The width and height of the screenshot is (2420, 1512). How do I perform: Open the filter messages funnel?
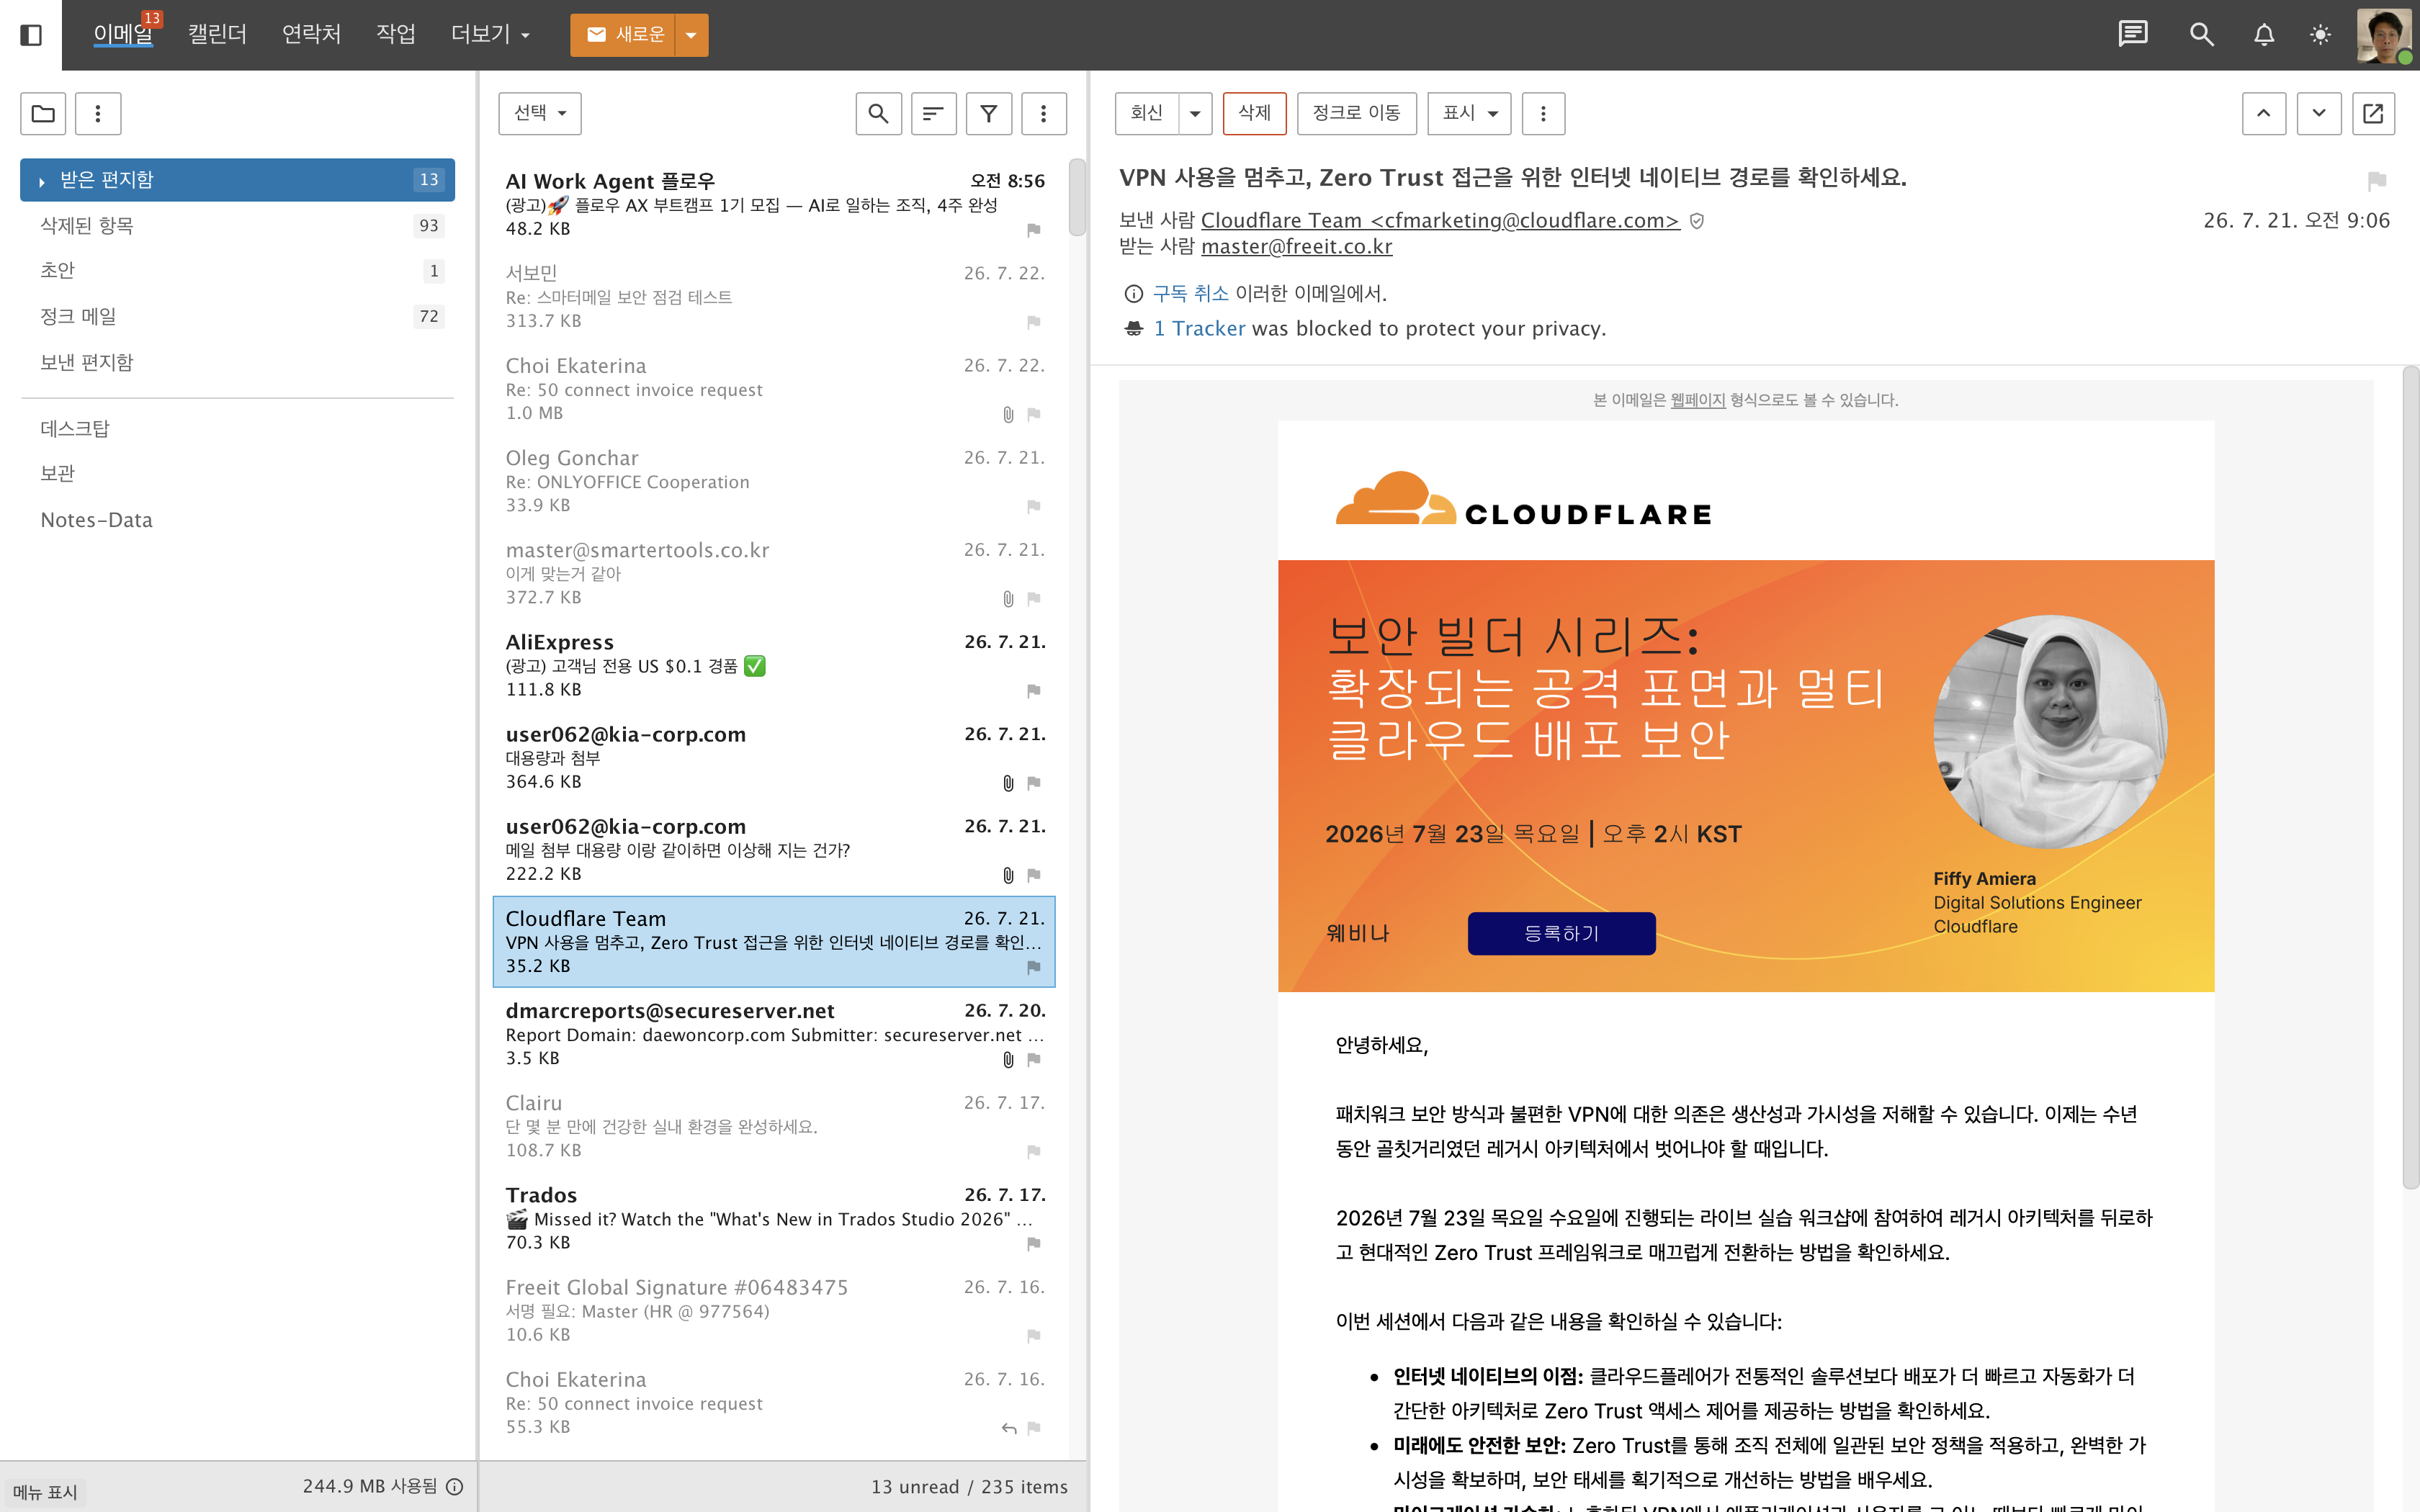click(x=988, y=113)
